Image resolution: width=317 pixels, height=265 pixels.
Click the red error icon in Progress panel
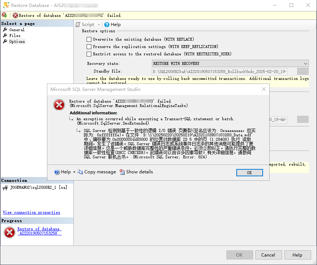click(x=9, y=232)
